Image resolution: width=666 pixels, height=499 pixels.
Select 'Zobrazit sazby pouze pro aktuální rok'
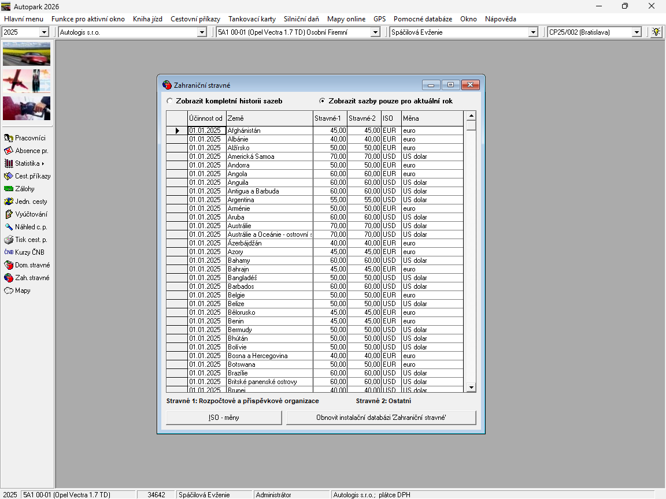click(322, 101)
